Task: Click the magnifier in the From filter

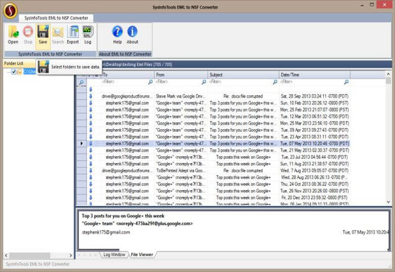Action: pyautogui.click(x=204, y=82)
